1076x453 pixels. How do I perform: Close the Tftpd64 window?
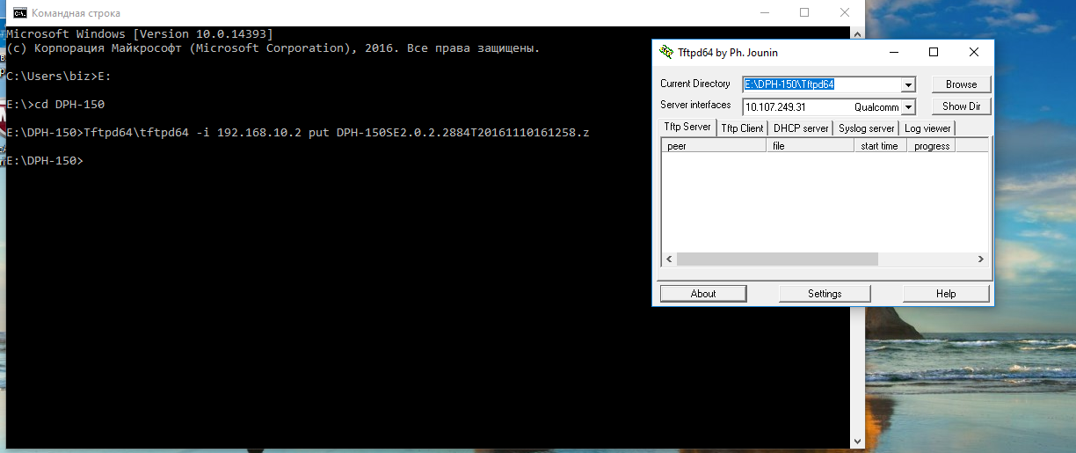(x=974, y=53)
